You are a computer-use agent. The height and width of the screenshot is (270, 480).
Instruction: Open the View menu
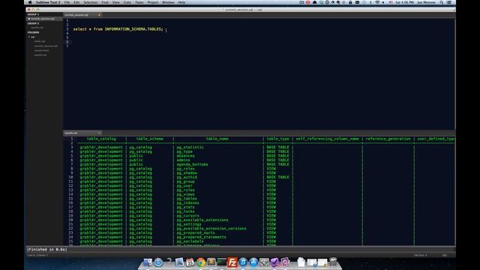[115, 2]
